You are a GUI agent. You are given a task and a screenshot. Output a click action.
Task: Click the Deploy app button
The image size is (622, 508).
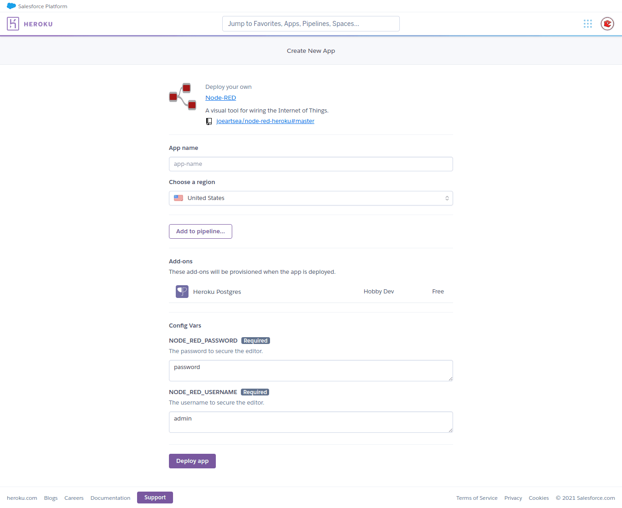pyautogui.click(x=192, y=461)
